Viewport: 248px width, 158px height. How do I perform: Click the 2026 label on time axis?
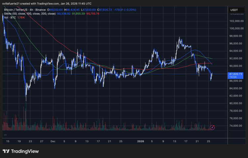pyautogui.click(x=141, y=141)
